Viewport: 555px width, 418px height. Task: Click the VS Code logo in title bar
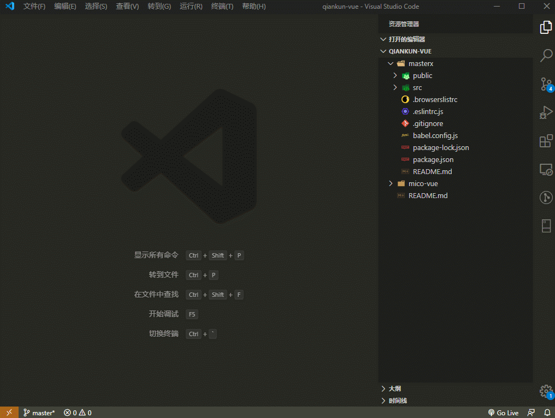(10, 6)
